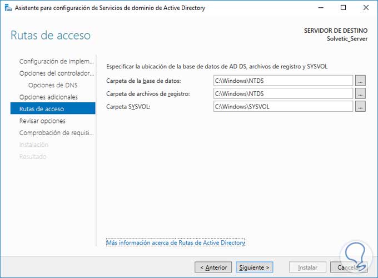
Task: Browse for the database folder
Action: click(x=360, y=81)
